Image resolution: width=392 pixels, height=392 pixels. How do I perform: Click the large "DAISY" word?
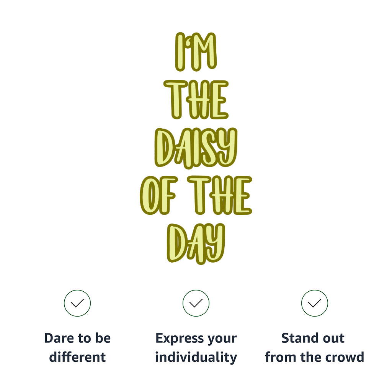pyautogui.click(x=196, y=148)
